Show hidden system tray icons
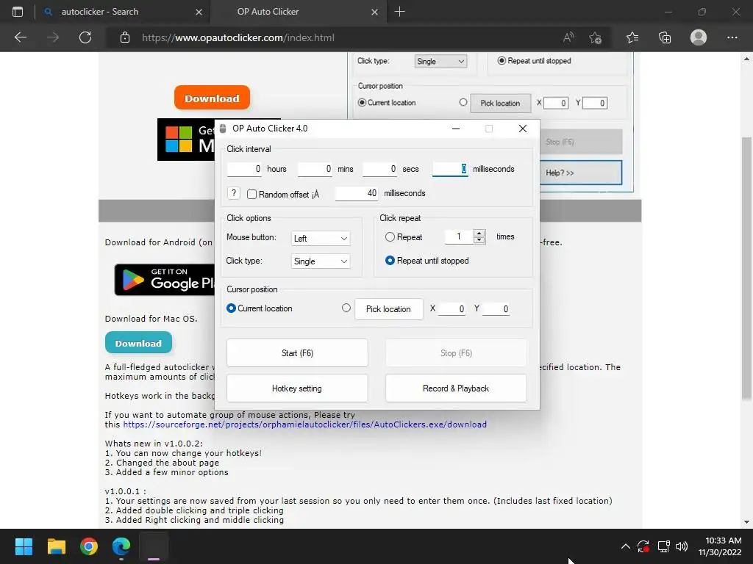The width and height of the screenshot is (753, 564). [x=625, y=546]
